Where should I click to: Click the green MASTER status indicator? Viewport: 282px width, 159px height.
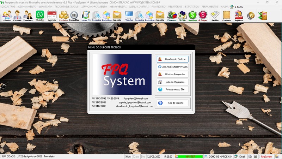click(190, 157)
